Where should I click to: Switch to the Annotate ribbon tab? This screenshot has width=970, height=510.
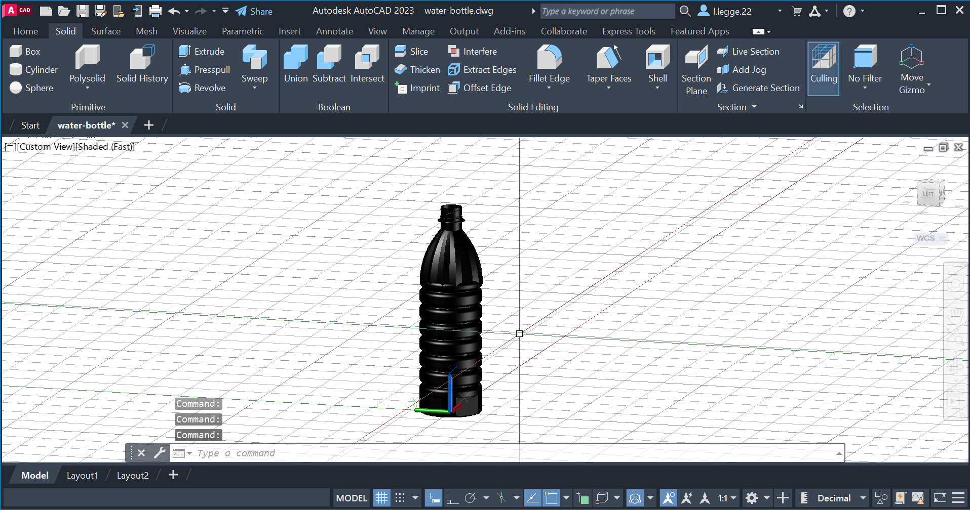click(334, 31)
